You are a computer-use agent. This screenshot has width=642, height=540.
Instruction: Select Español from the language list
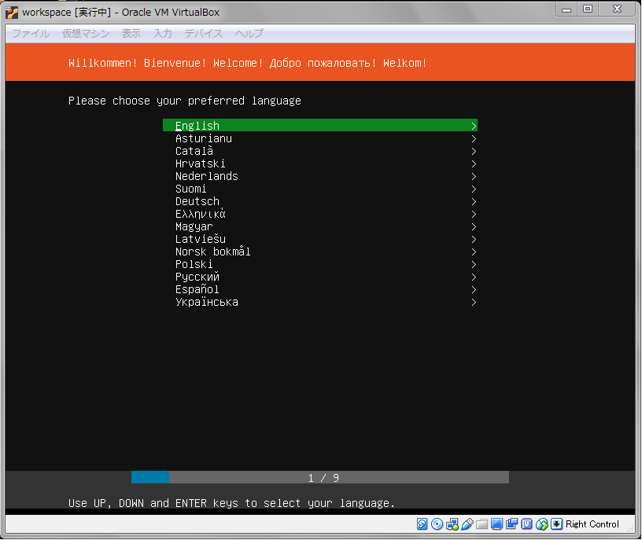[320, 289]
